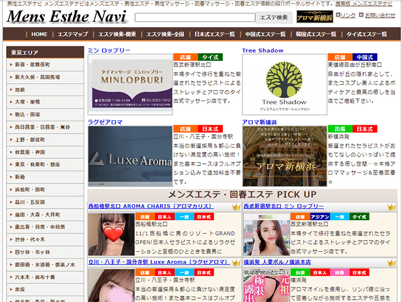Select 上野・御徒町 area
This screenshot has width=402, height=302.
(45, 140)
